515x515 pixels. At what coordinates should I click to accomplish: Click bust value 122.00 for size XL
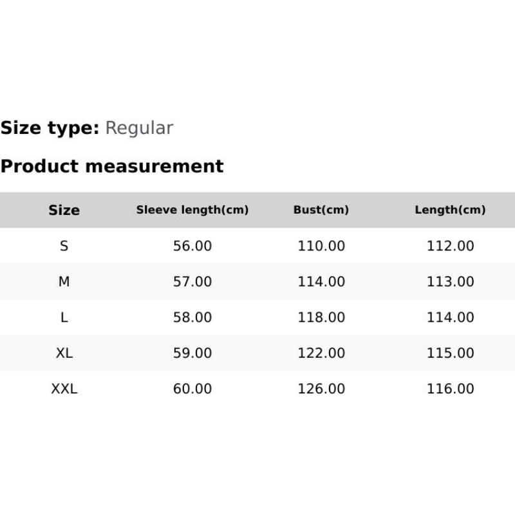click(321, 353)
